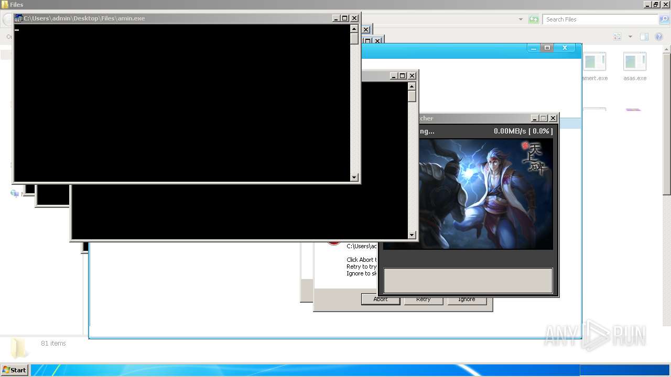
Task: Change the view using the views icon
Action: 618,37
